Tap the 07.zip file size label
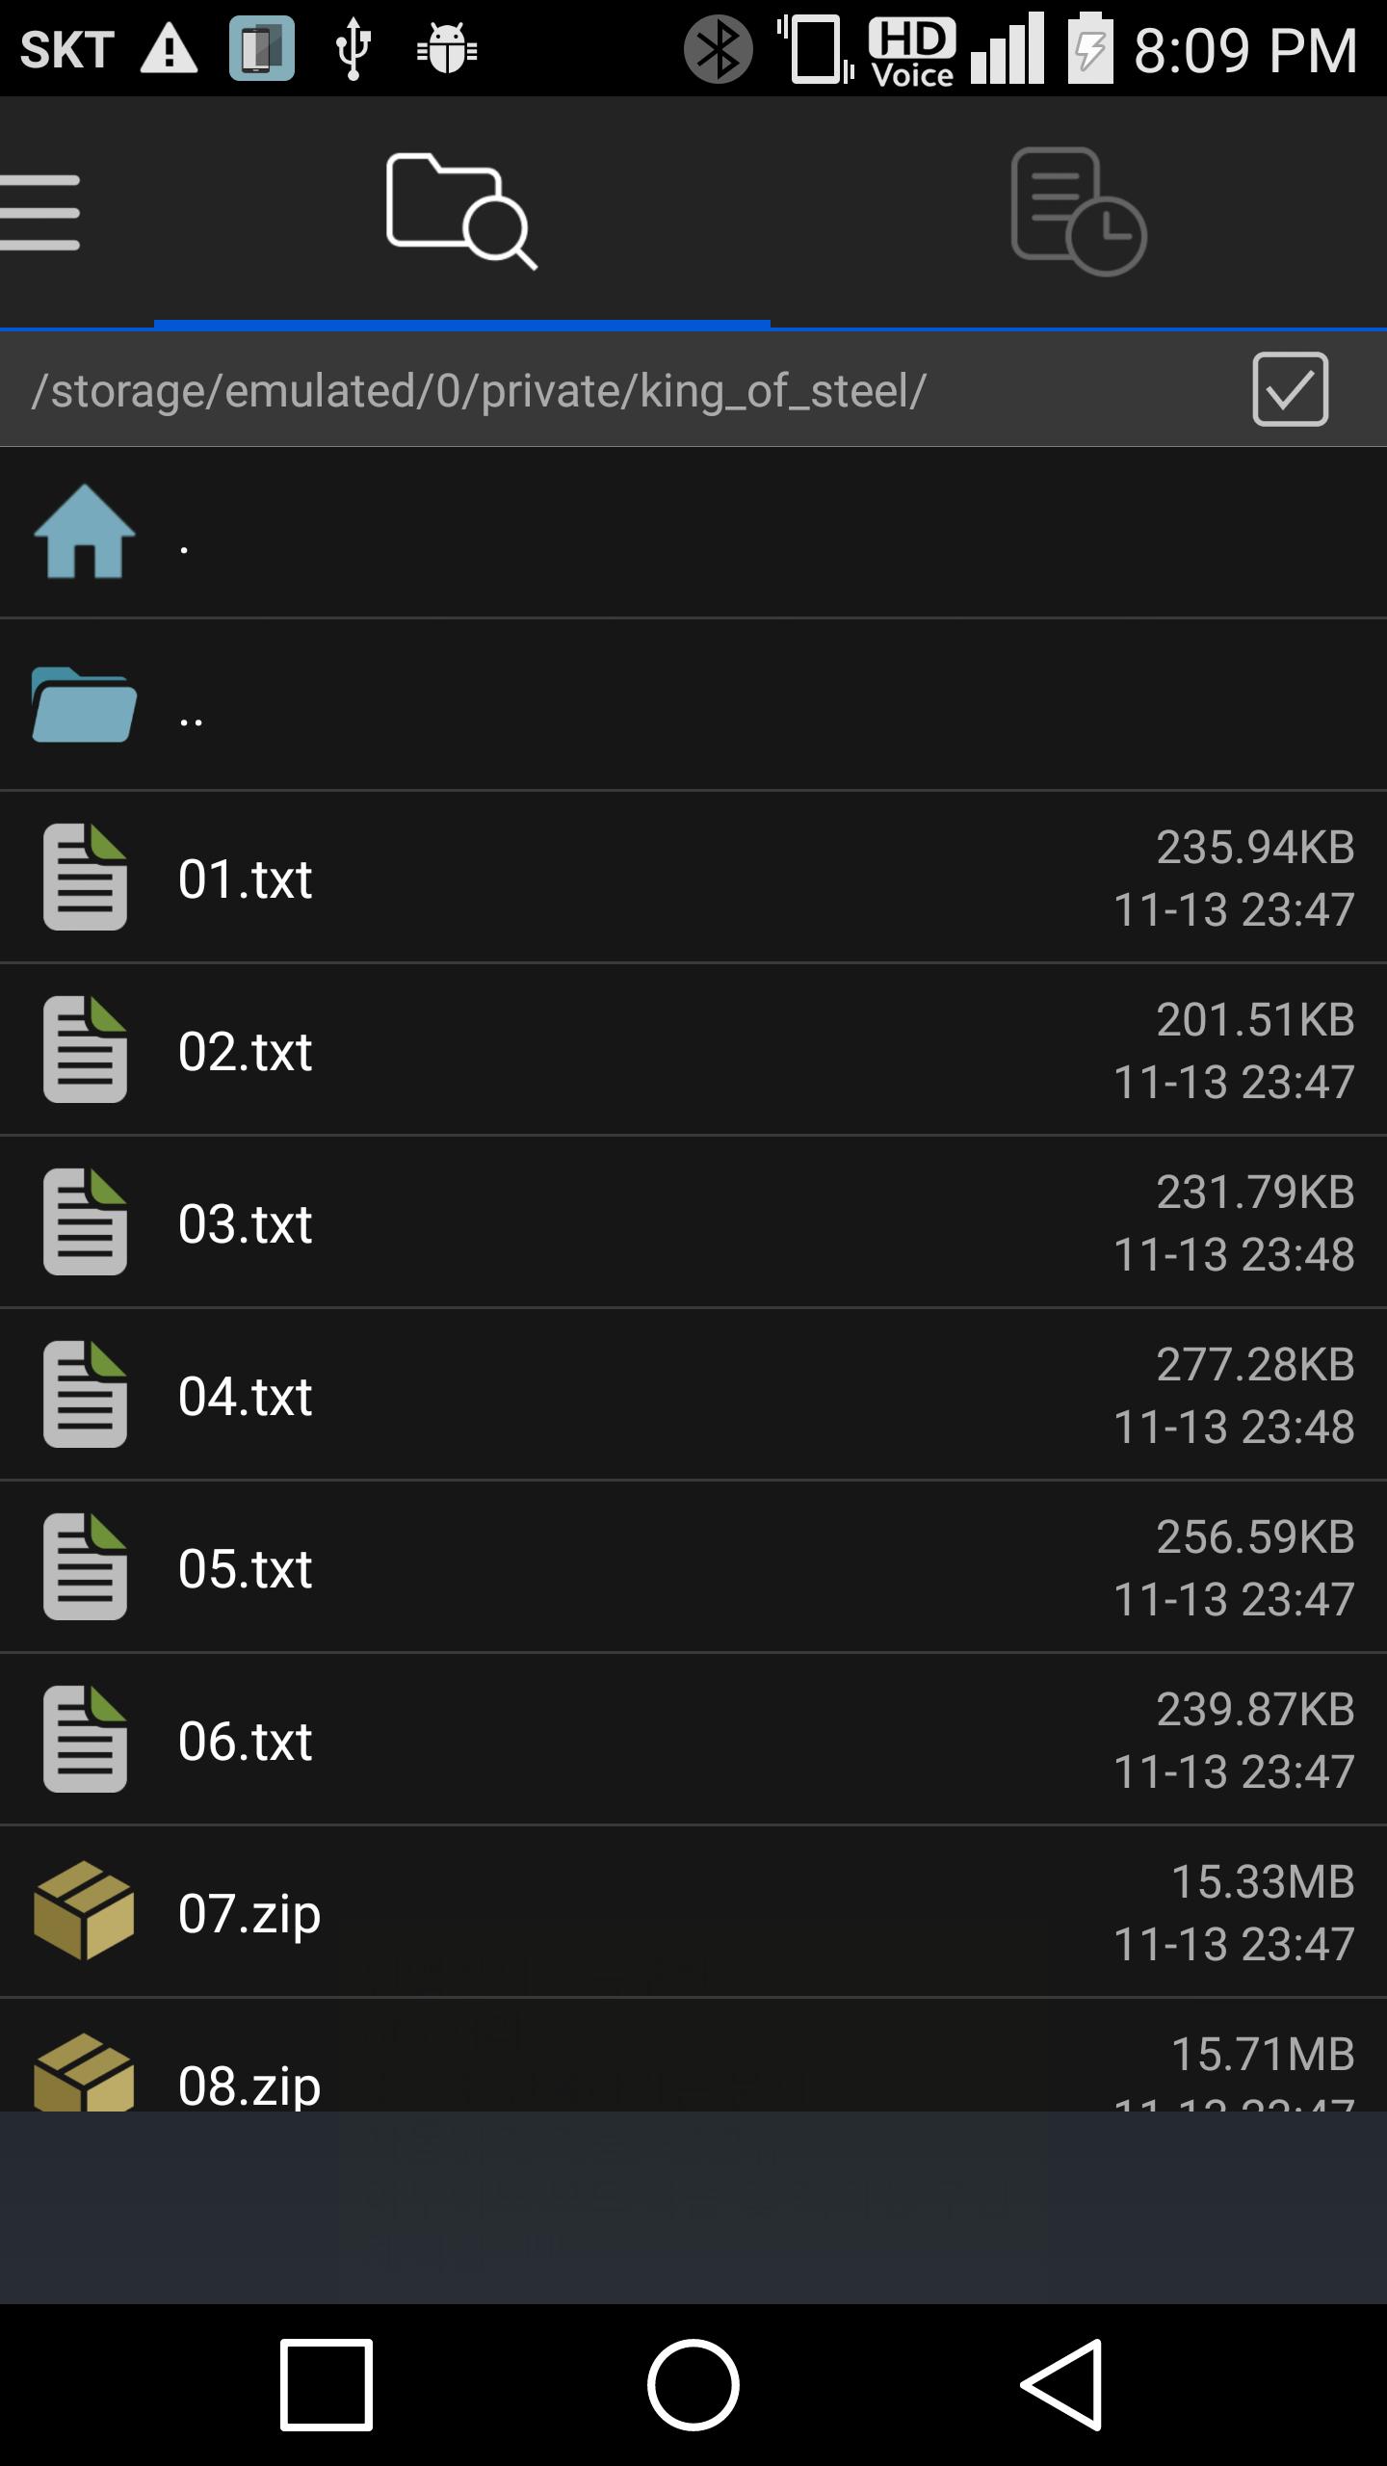The height and width of the screenshot is (2466, 1387). pos(1262,1882)
